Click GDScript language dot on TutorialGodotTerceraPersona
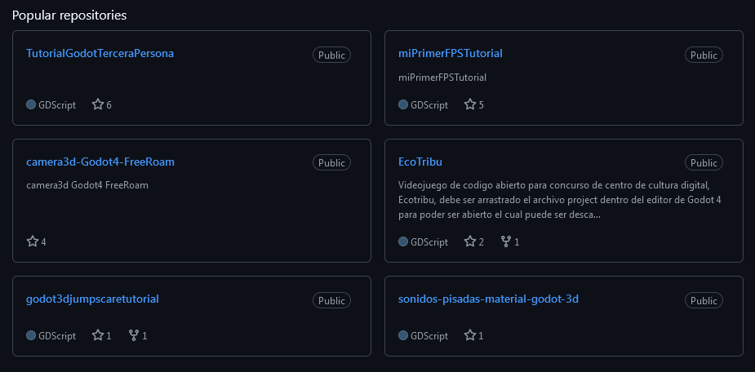The image size is (755, 372). (x=31, y=104)
